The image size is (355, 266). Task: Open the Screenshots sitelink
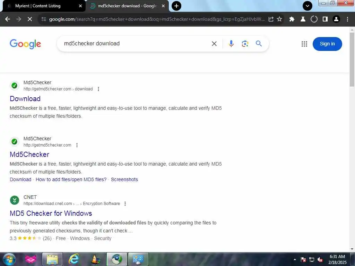[124, 179]
